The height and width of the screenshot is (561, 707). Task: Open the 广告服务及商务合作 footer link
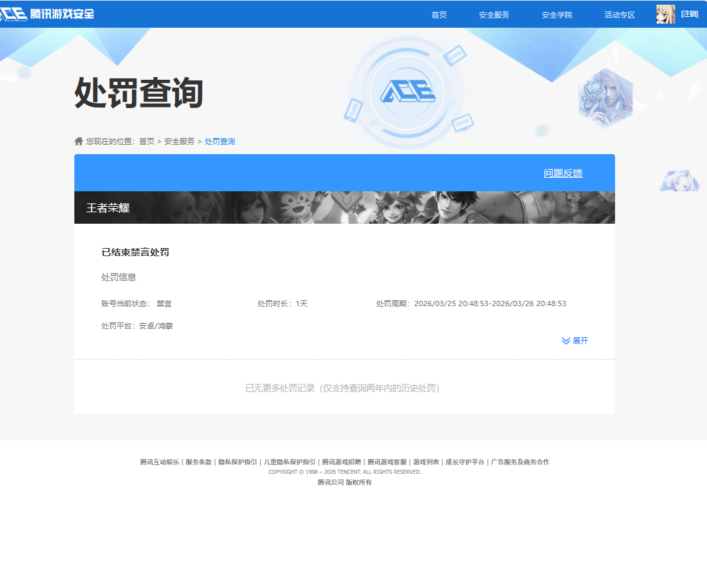point(520,462)
